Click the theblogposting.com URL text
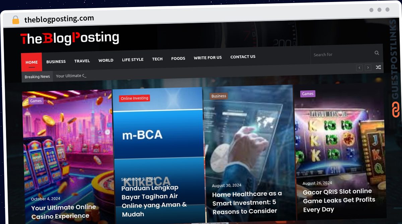Screen dimensions: 402x224 [x=59, y=19]
